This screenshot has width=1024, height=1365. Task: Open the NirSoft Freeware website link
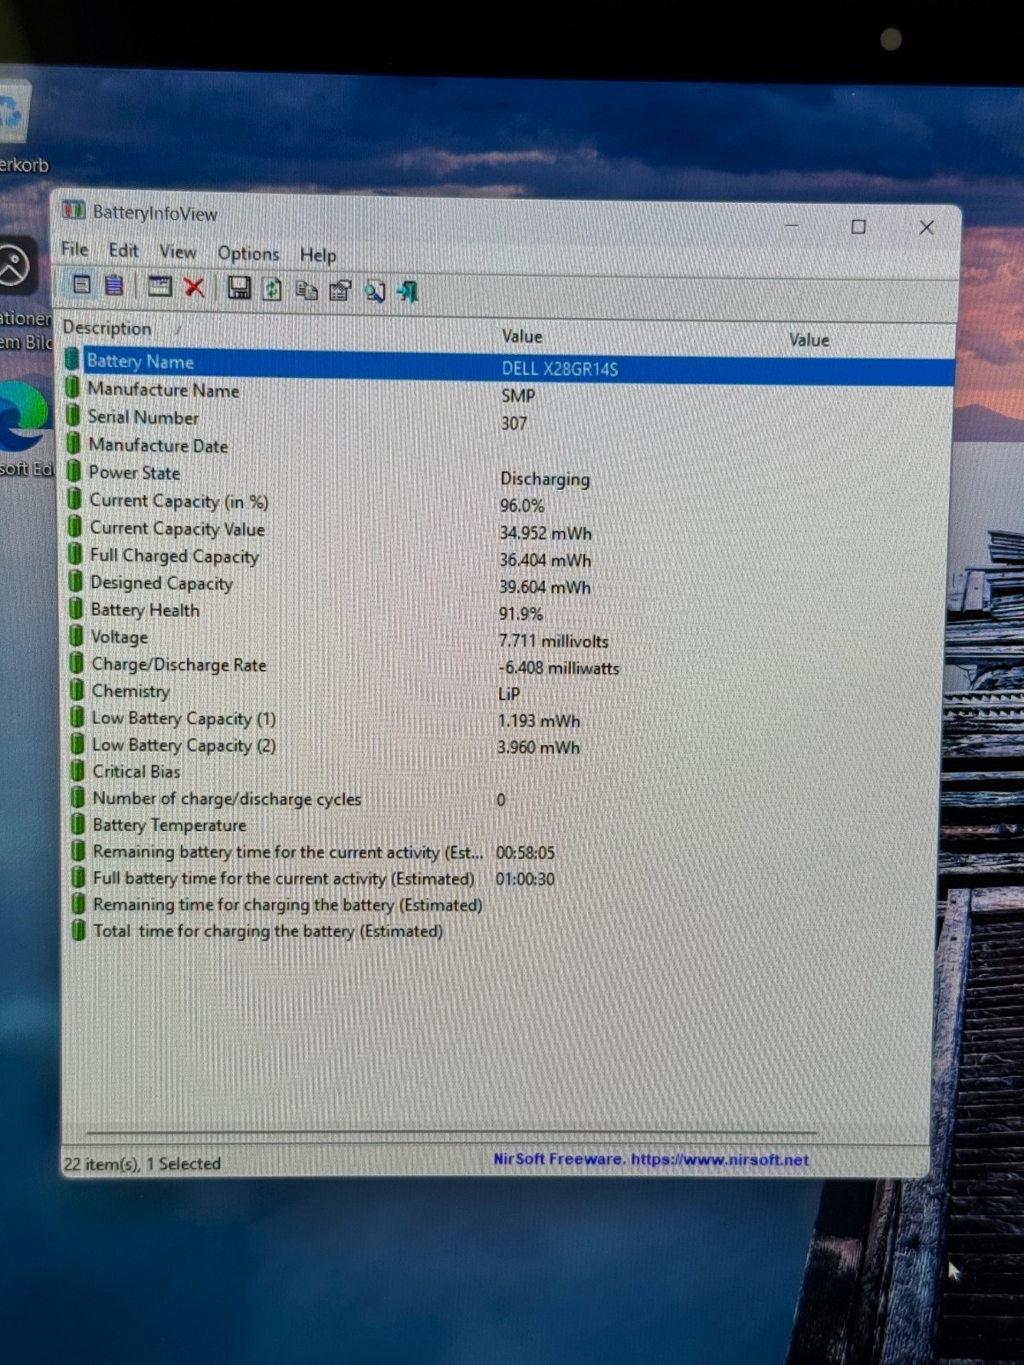click(x=651, y=1159)
